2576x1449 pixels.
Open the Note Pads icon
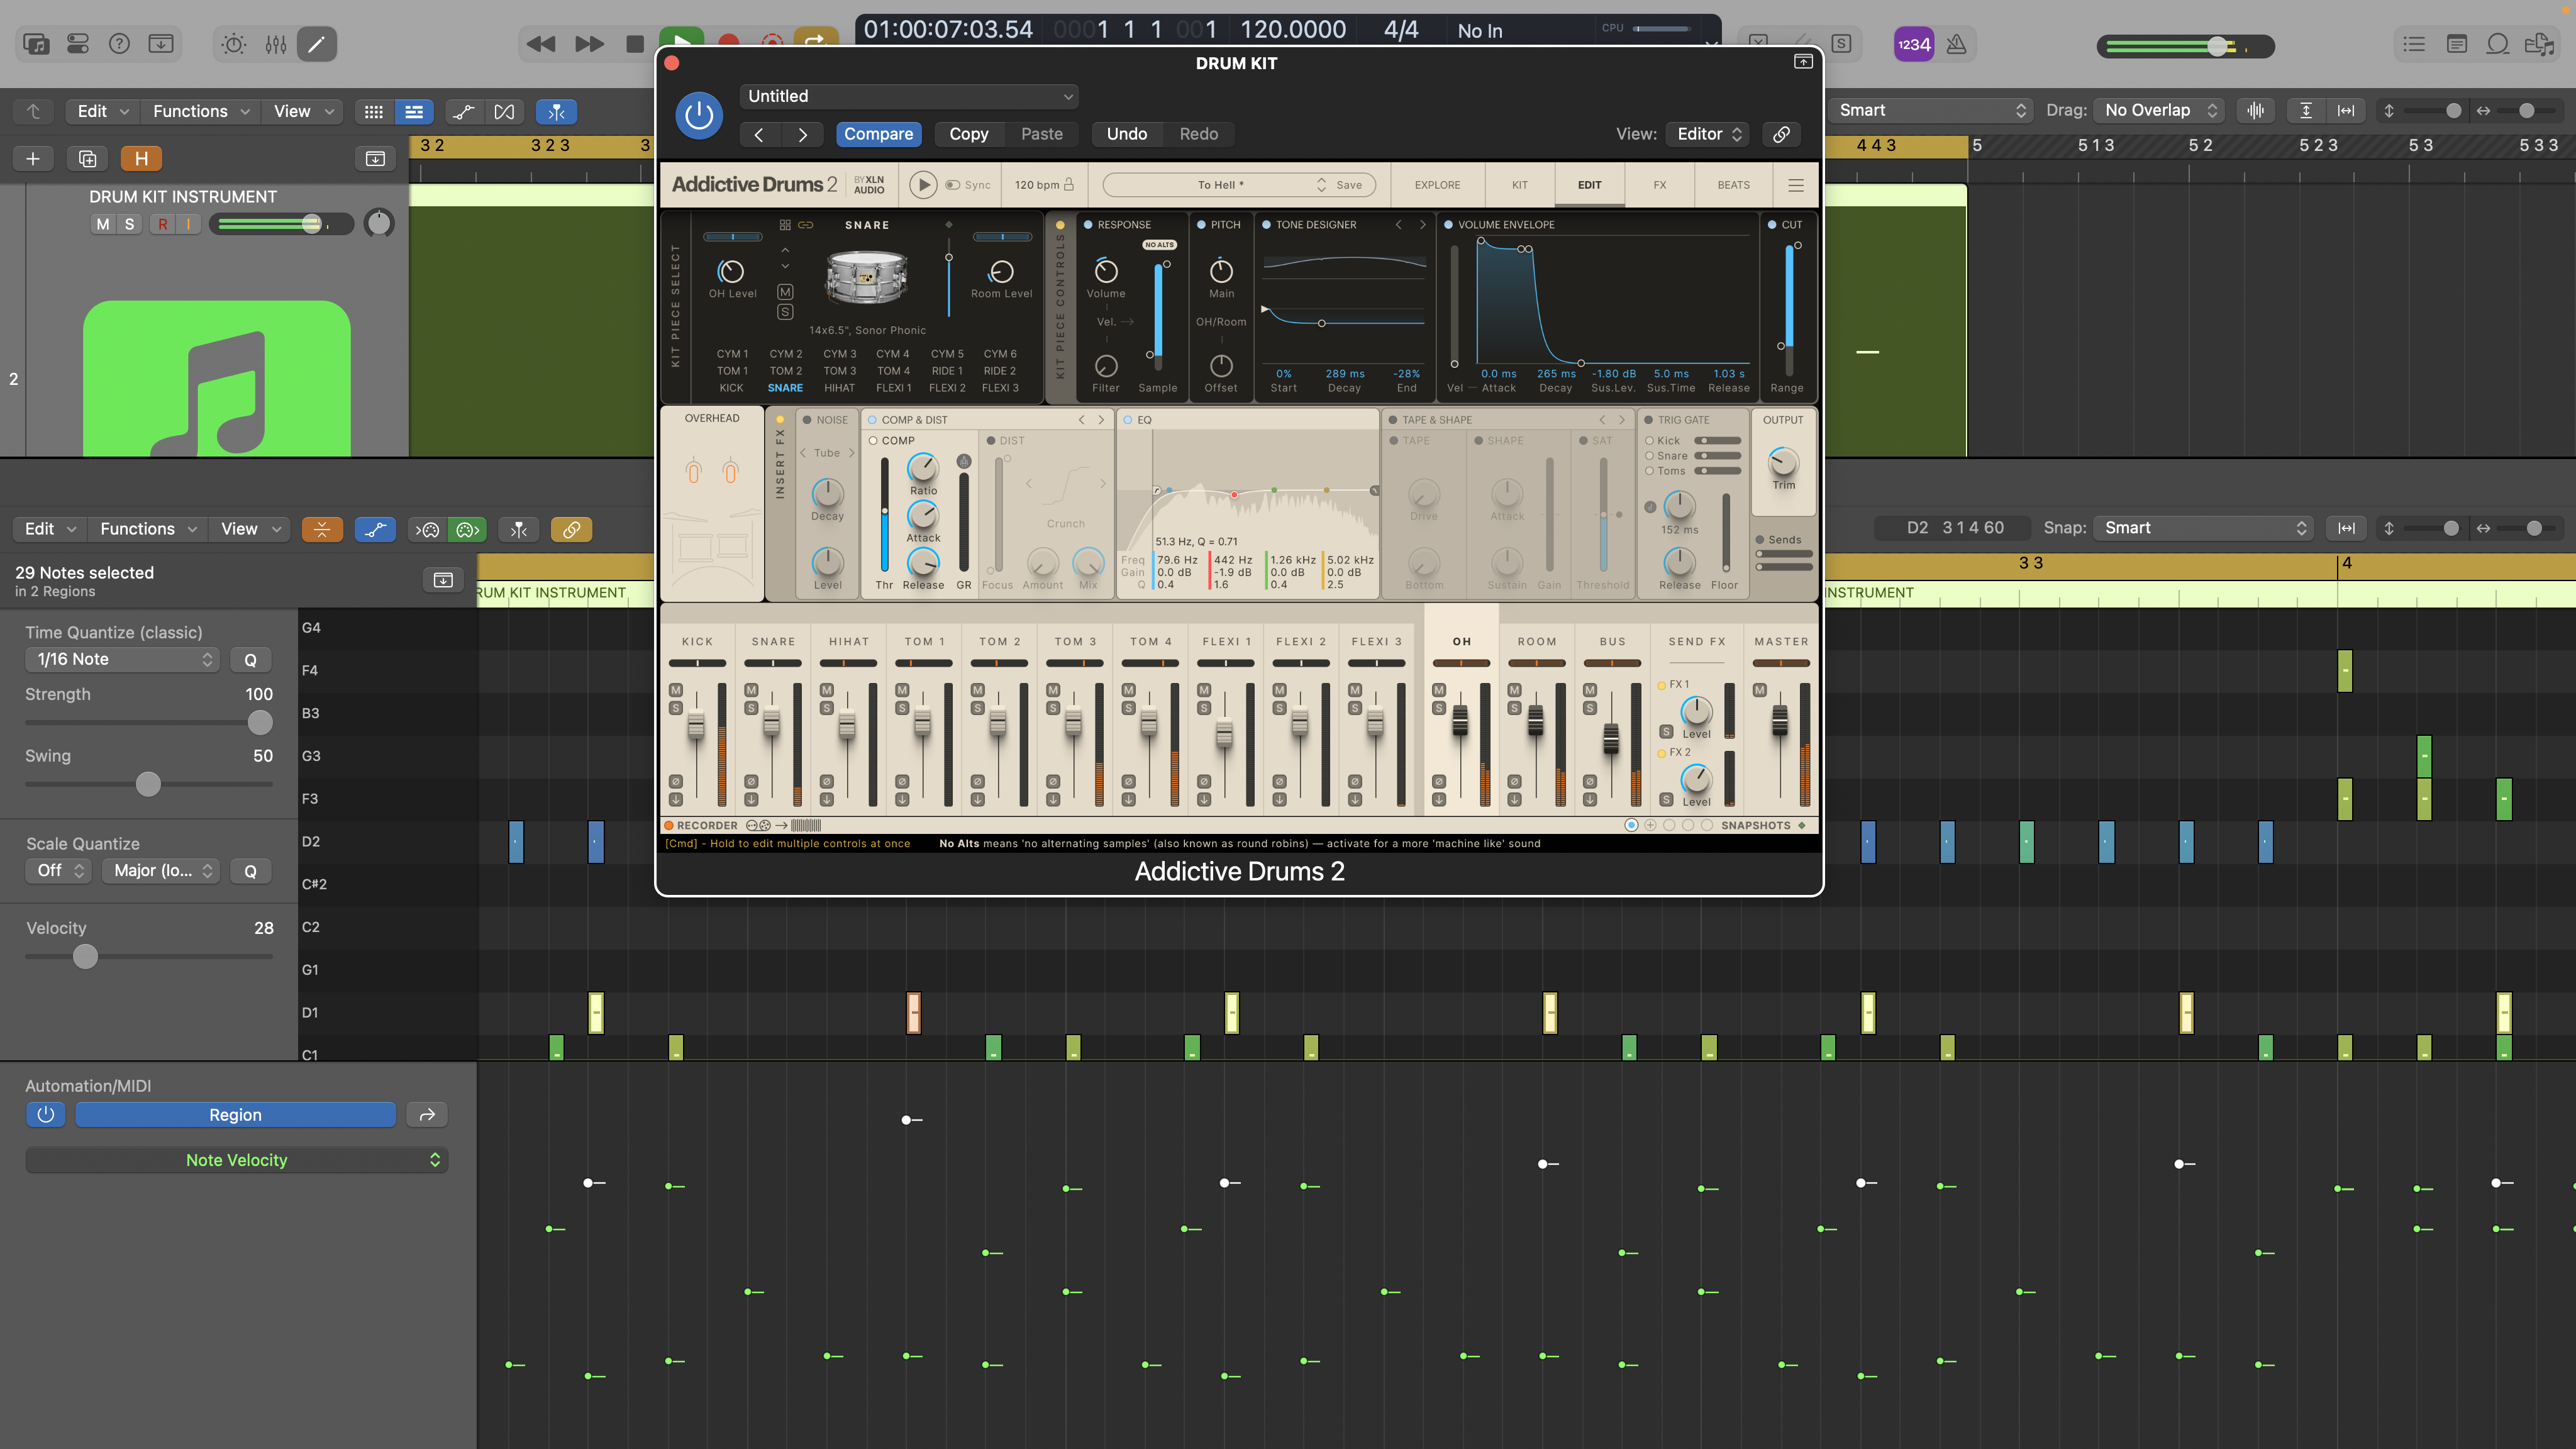click(2457, 44)
